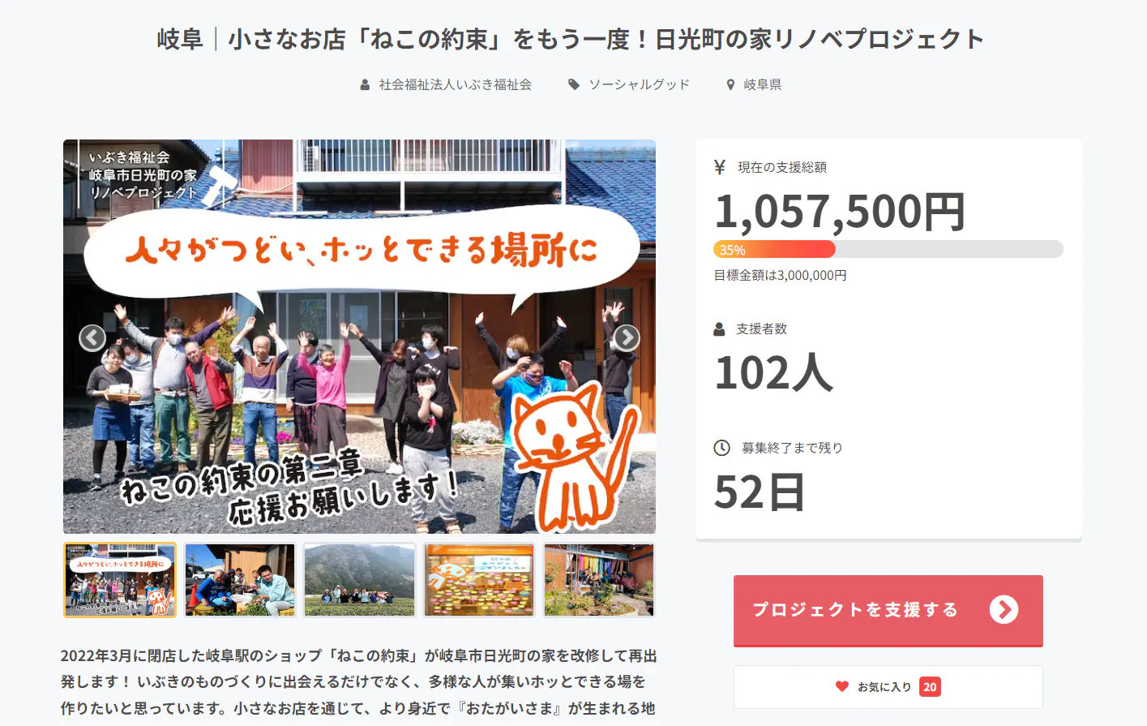Click the circled chevron on the support button

(1004, 609)
